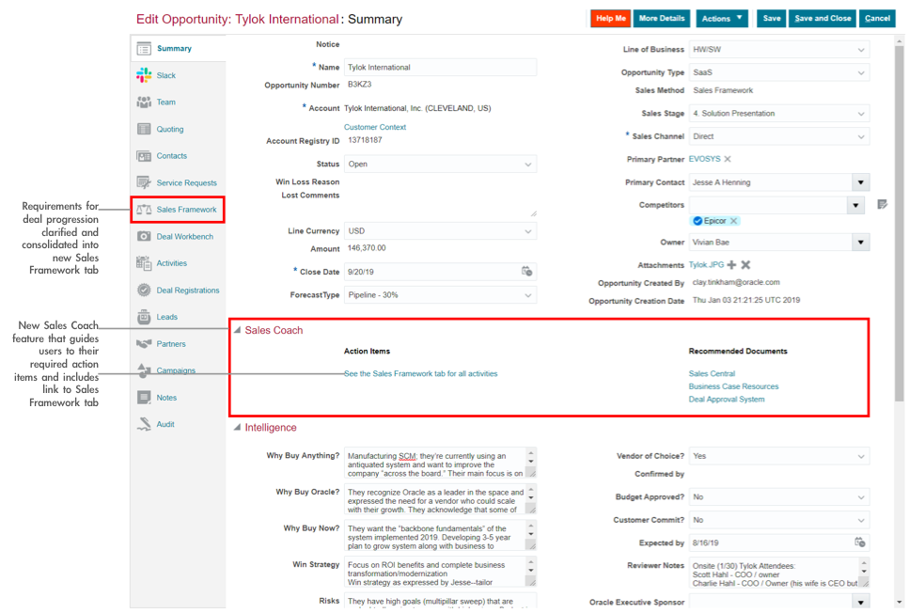
Task: Click the Activities calendar icon
Action: click(144, 262)
